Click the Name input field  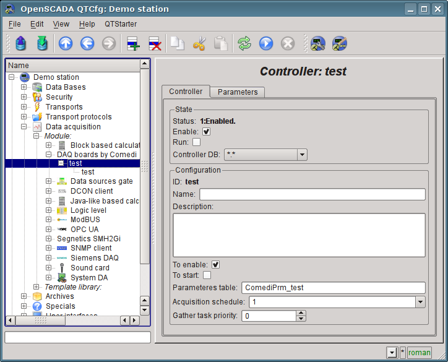(x=312, y=194)
